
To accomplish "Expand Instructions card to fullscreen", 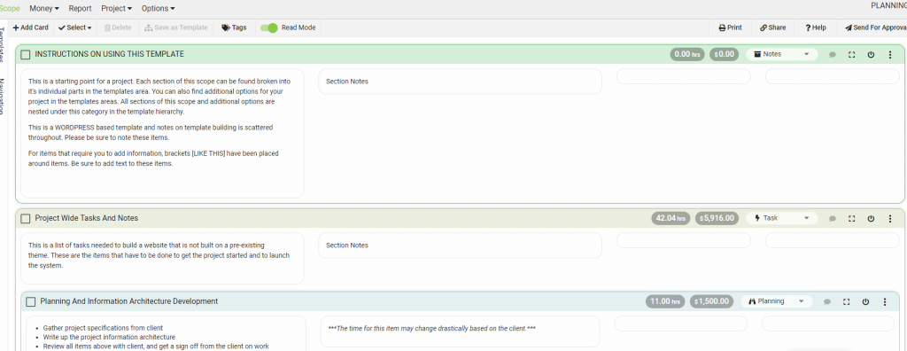I will [x=851, y=54].
